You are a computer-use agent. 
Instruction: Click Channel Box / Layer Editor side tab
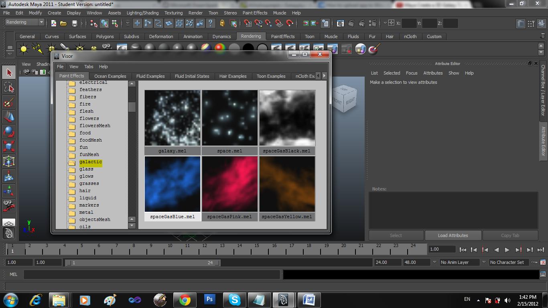[x=544, y=90]
